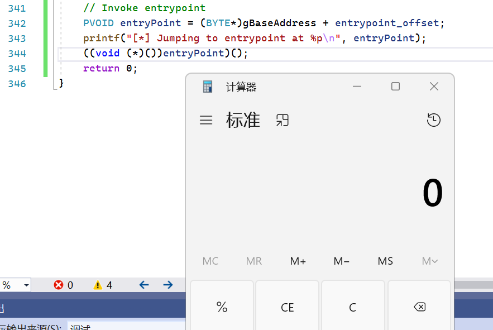Click the calculator display showing 0
Image resolution: width=493 pixels, height=330 pixels.
pyautogui.click(x=433, y=193)
